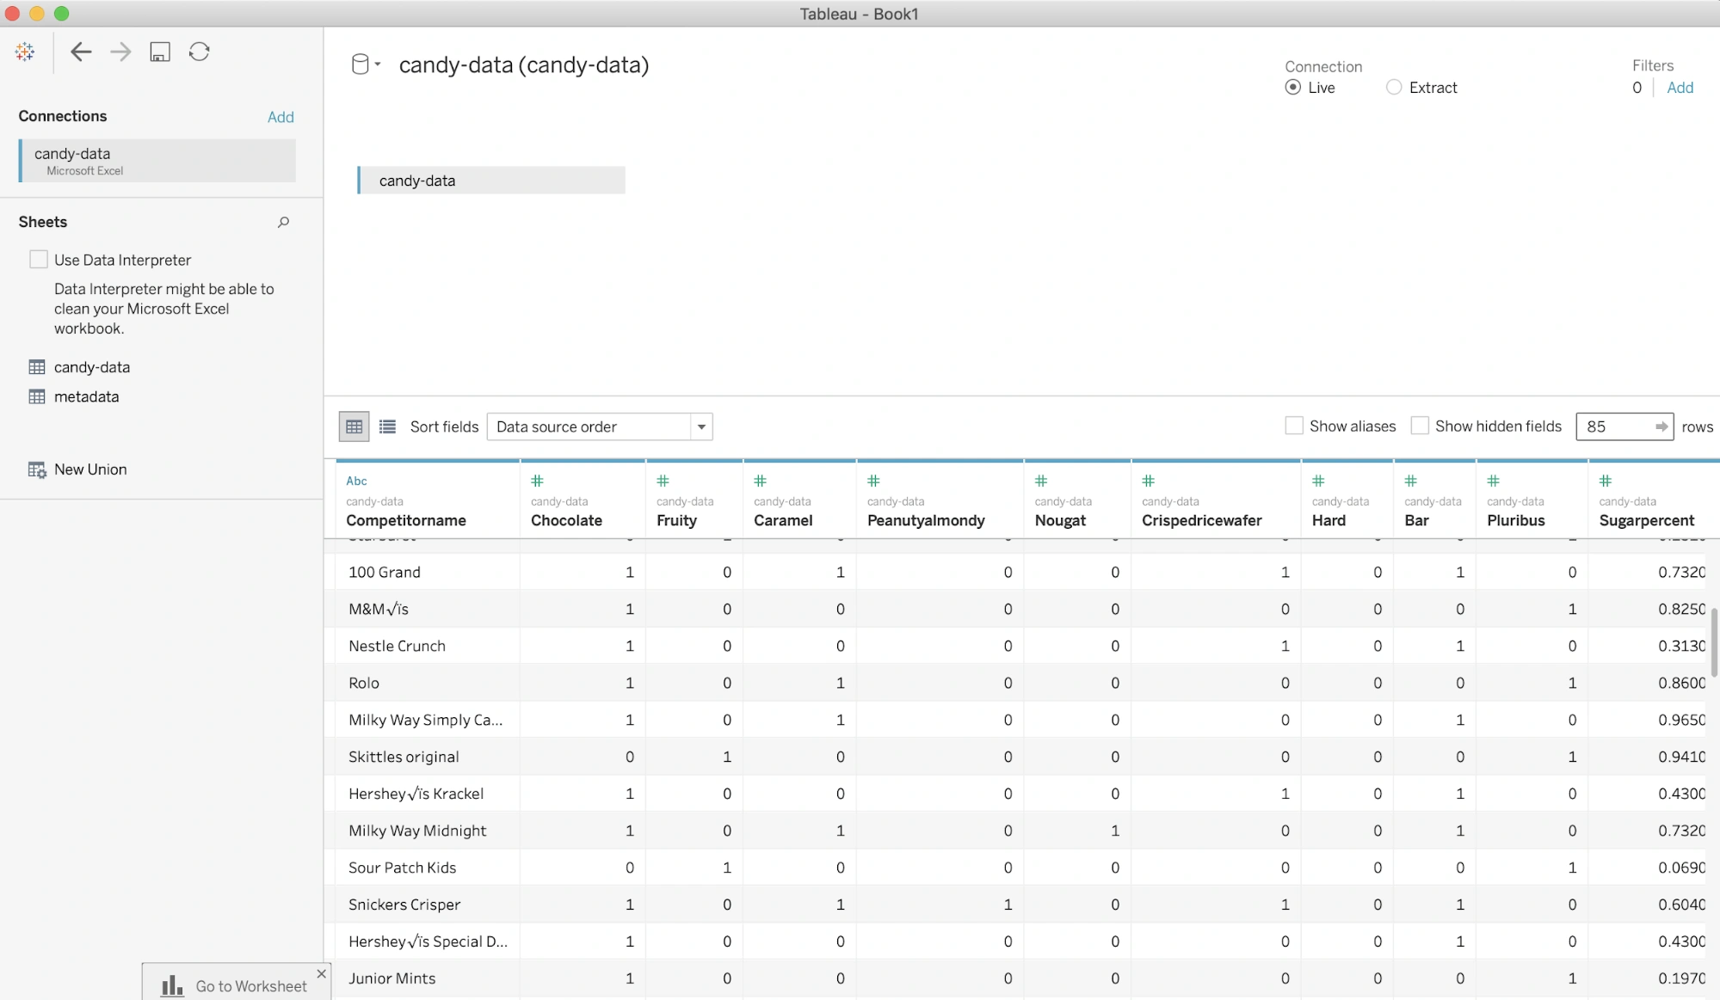Click the rows arrow in 85 field

click(1661, 426)
